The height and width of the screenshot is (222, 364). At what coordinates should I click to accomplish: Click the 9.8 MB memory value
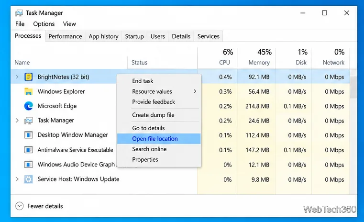(x=261, y=179)
